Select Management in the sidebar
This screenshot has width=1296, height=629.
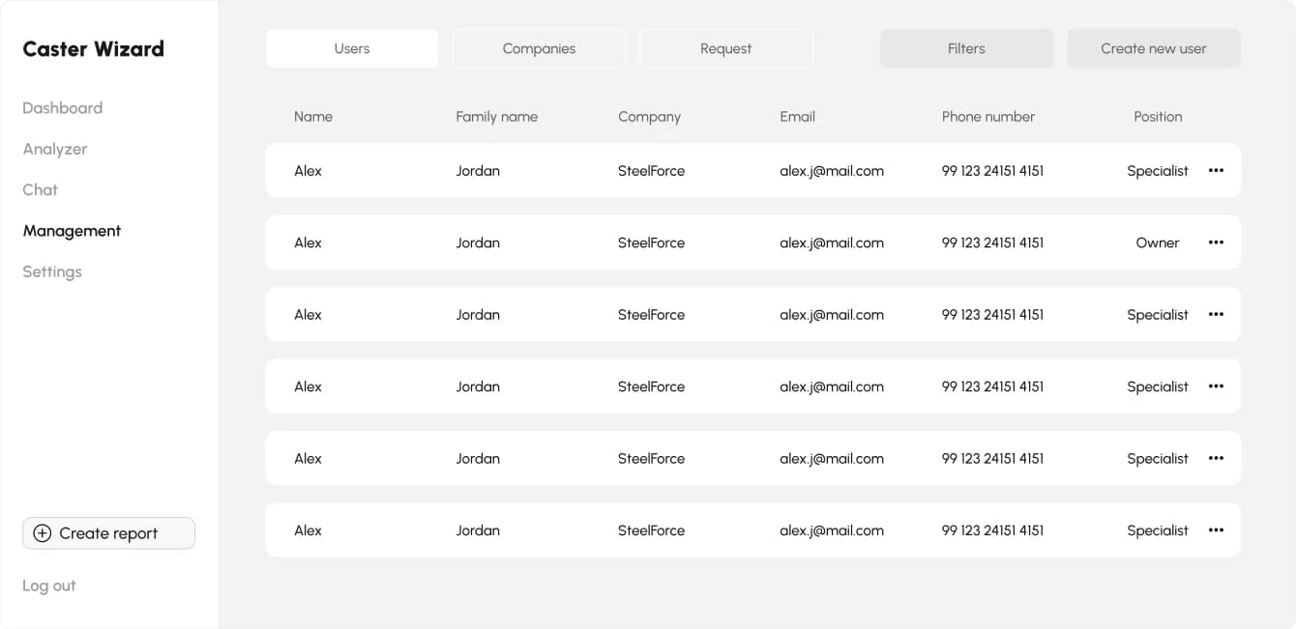click(x=72, y=231)
